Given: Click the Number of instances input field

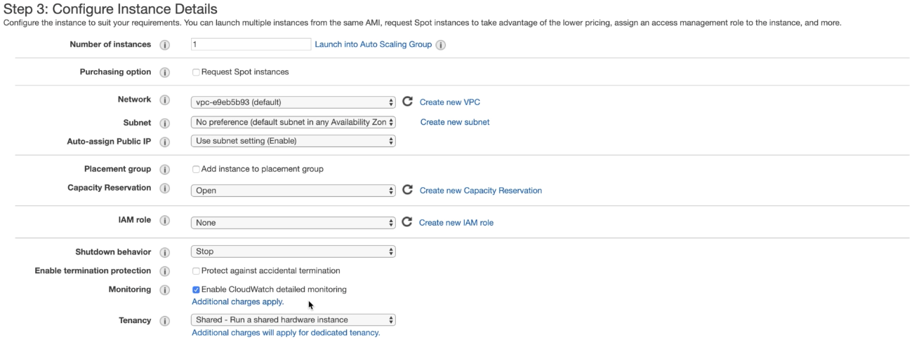Looking at the screenshot, I should click(x=251, y=44).
